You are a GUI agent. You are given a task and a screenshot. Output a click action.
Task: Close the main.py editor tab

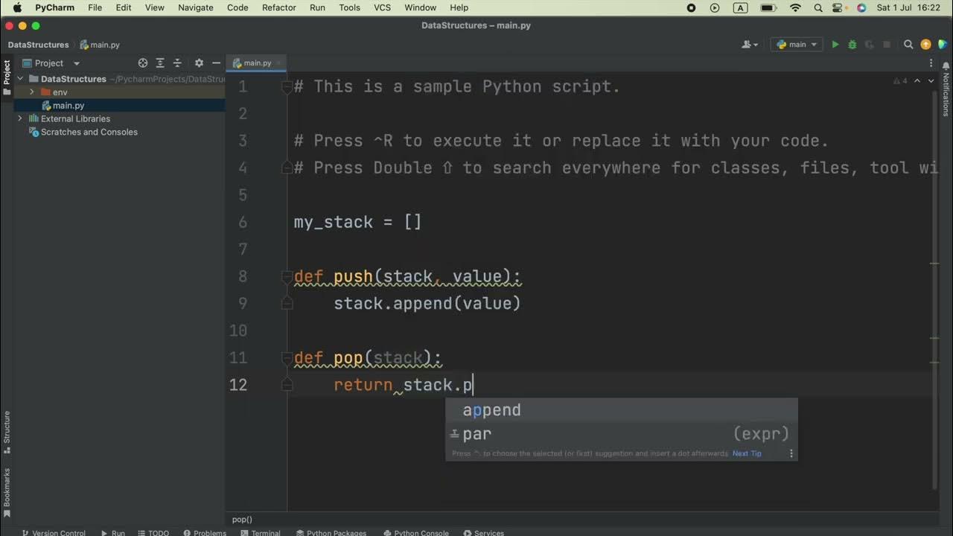[281, 63]
